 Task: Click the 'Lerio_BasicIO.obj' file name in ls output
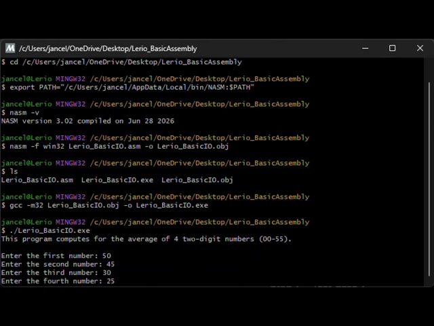click(197, 180)
